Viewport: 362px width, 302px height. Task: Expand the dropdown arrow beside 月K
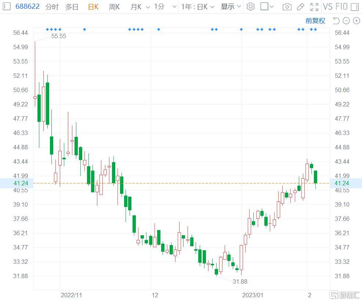tap(148, 7)
